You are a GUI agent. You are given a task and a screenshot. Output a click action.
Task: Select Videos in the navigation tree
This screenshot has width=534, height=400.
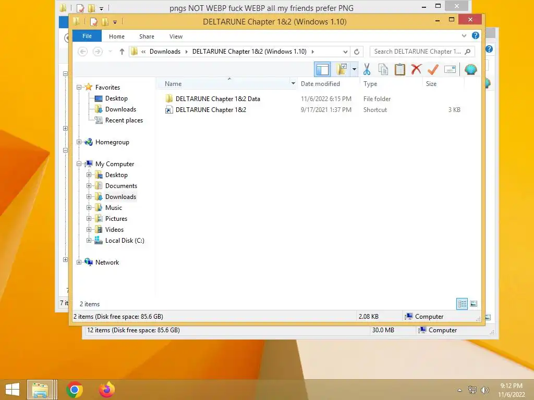pyautogui.click(x=114, y=230)
